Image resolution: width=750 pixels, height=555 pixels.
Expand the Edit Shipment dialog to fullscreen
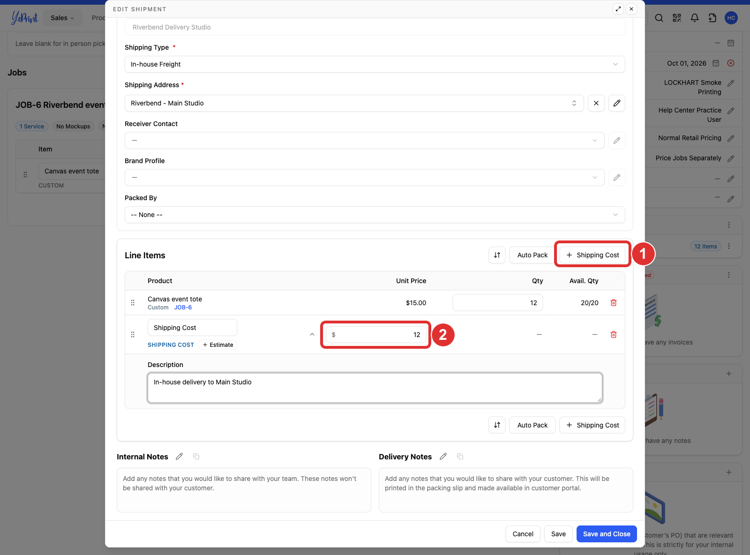point(618,9)
